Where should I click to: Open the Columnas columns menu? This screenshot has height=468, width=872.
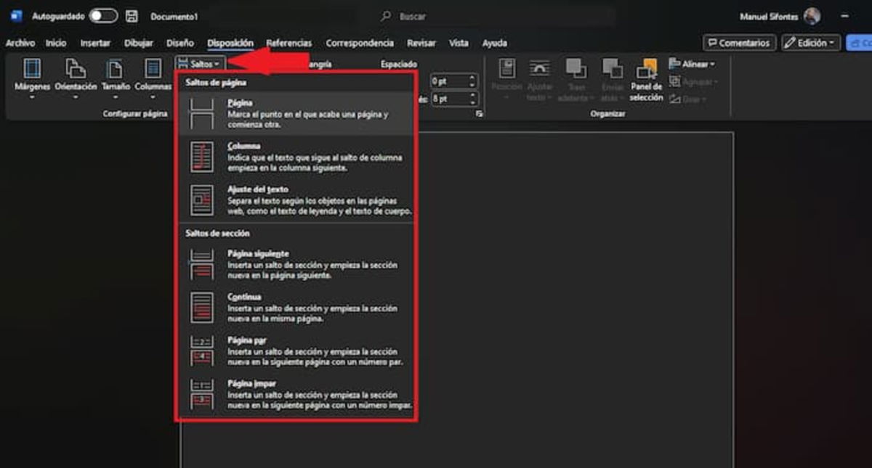click(153, 78)
